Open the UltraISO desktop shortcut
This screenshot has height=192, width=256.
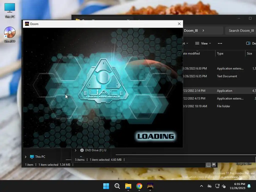(10, 34)
